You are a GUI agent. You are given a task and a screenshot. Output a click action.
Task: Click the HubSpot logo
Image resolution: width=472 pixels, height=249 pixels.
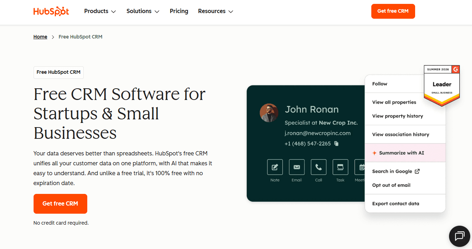point(51,11)
